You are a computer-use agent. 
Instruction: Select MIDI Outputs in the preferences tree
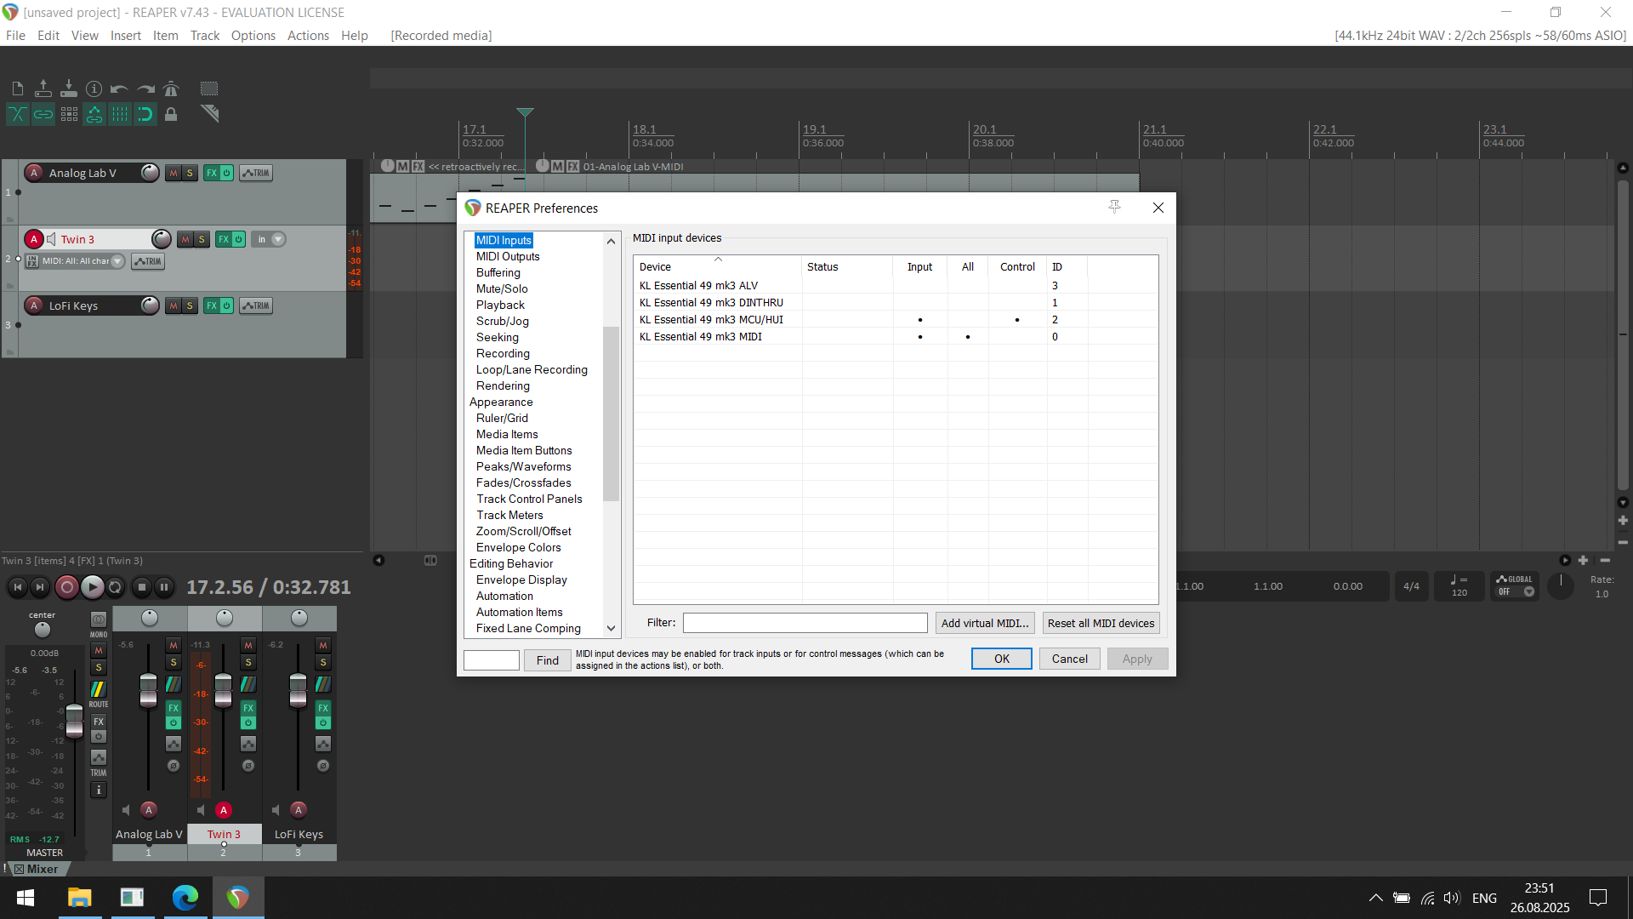click(508, 256)
